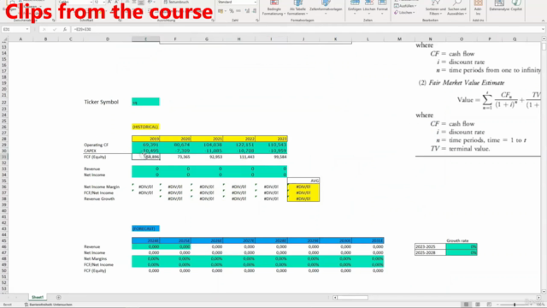547x308 pixels.
Task: Open Copilot from the ribbon
Action: (516, 6)
